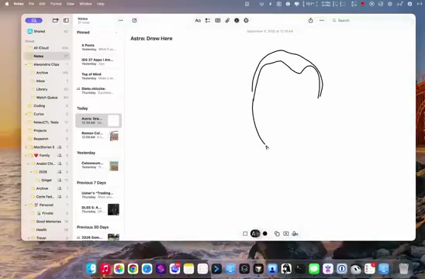Open the Roman Col... note thumbnail
This screenshot has height=279, width=425.
[114, 136]
